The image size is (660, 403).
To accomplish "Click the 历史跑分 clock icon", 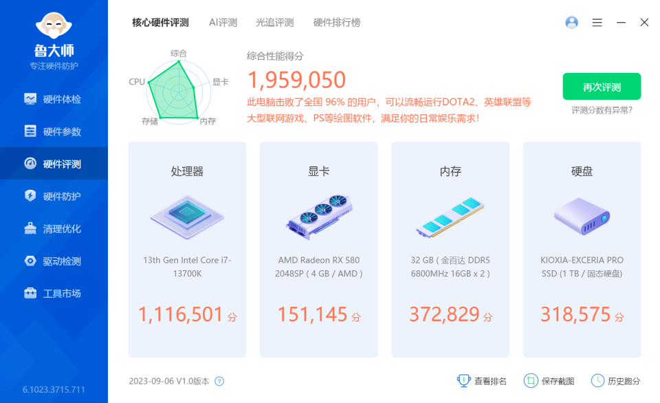I will [597, 381].
